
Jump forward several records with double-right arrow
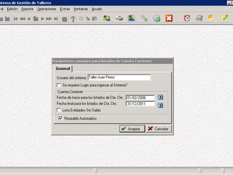[49, 19]
